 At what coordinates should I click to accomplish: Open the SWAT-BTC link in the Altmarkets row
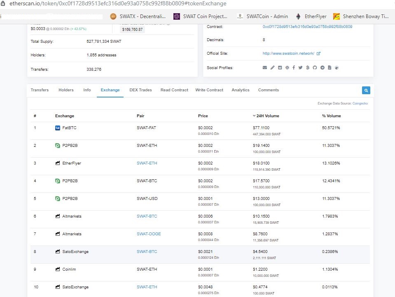(147, 216)
